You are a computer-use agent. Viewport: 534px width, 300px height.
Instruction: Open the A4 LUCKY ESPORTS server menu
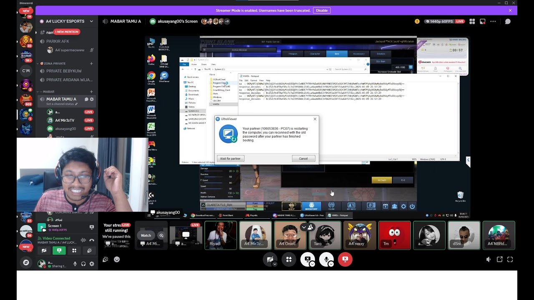67,21
